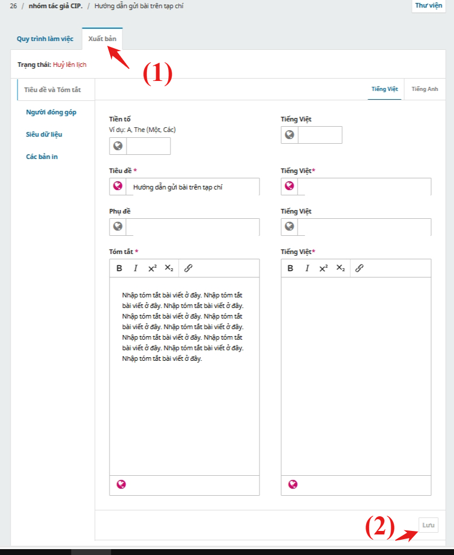Click the Lưu save button
Viewport: 454px width, 555px height.
click(428, 525)
